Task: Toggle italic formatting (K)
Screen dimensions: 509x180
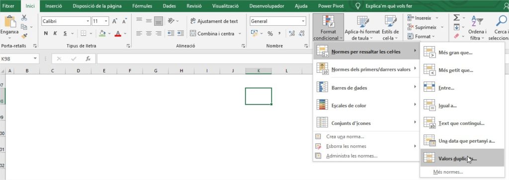Action: point(55,33)
